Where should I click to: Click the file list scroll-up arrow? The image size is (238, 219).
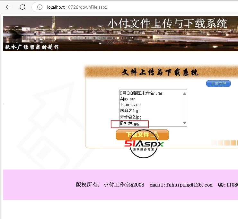184,93
